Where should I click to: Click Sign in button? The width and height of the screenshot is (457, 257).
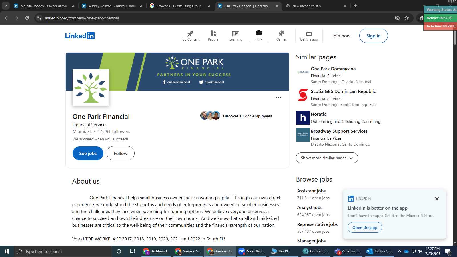373,36
